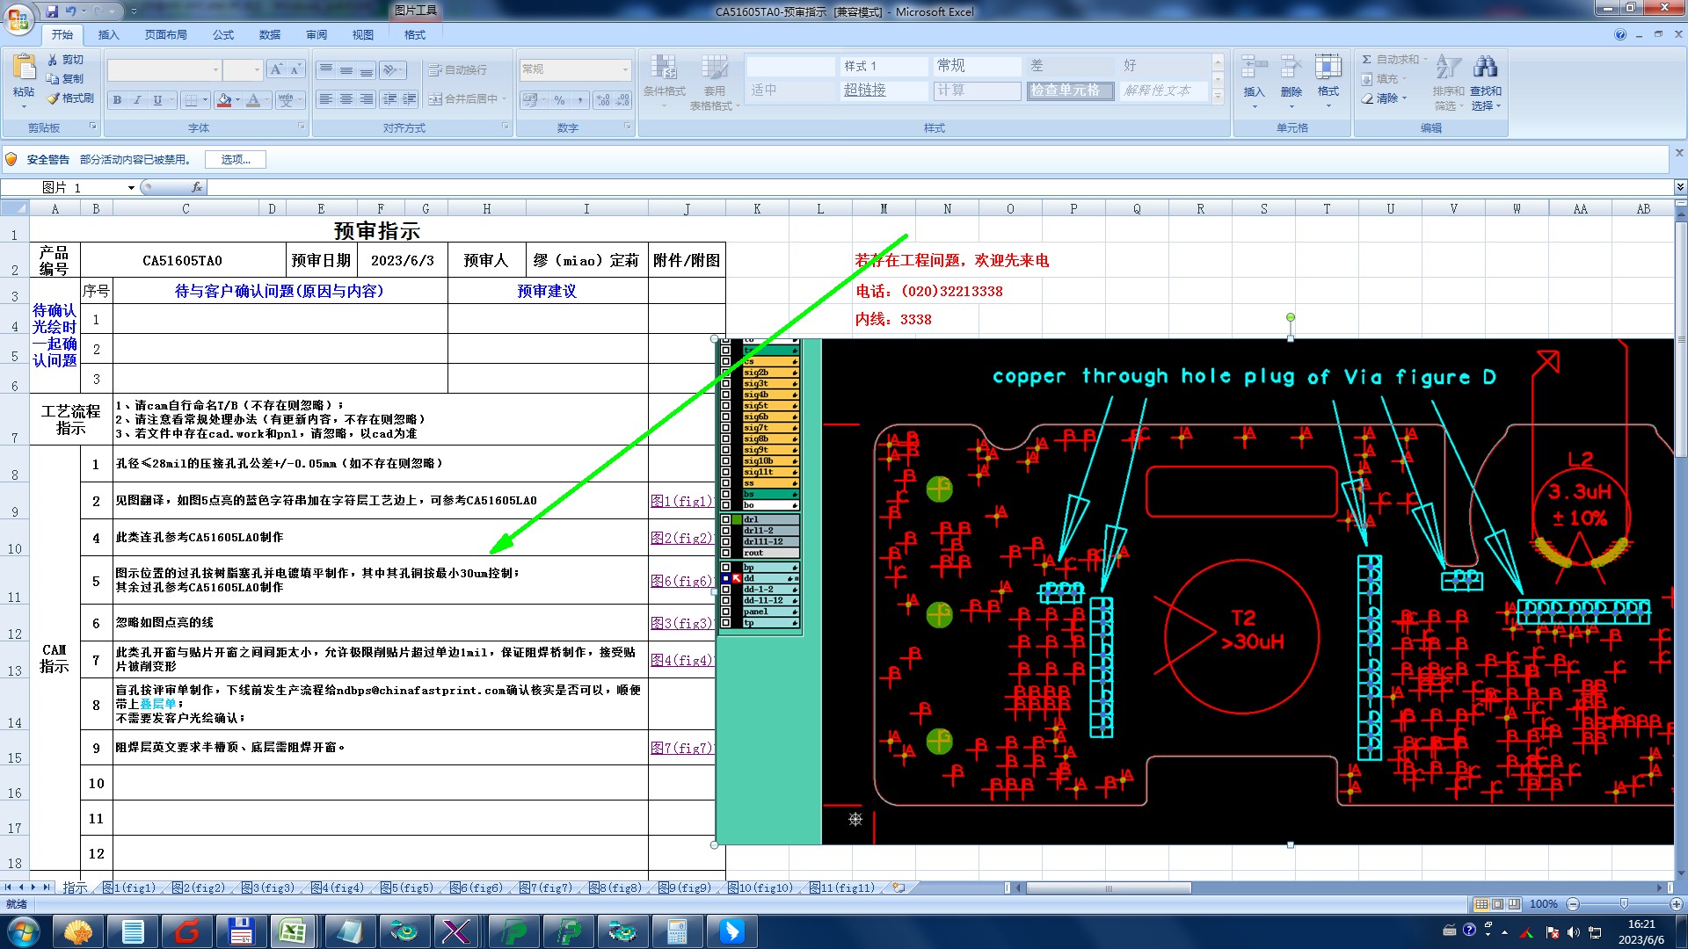
Task: Click the fill color paint bucket icon
Action: [x=224, y=100]
